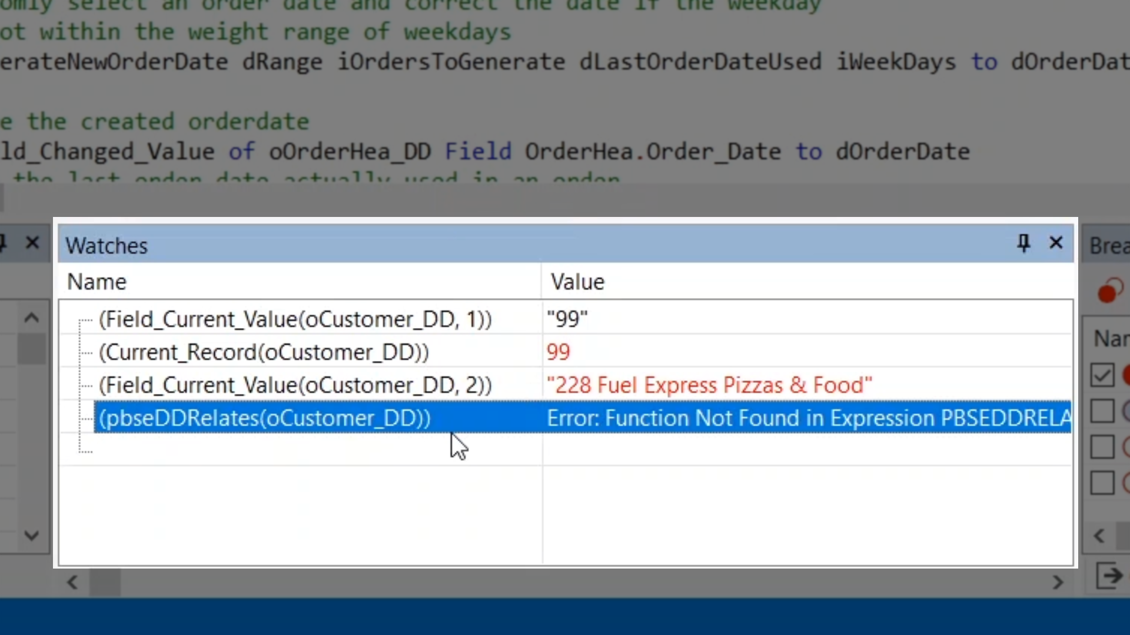The image size is (1130, 635).
Task: Select Field_Current_Value(oCustomer_DD, 2) watch
Action: coord(295,385)
